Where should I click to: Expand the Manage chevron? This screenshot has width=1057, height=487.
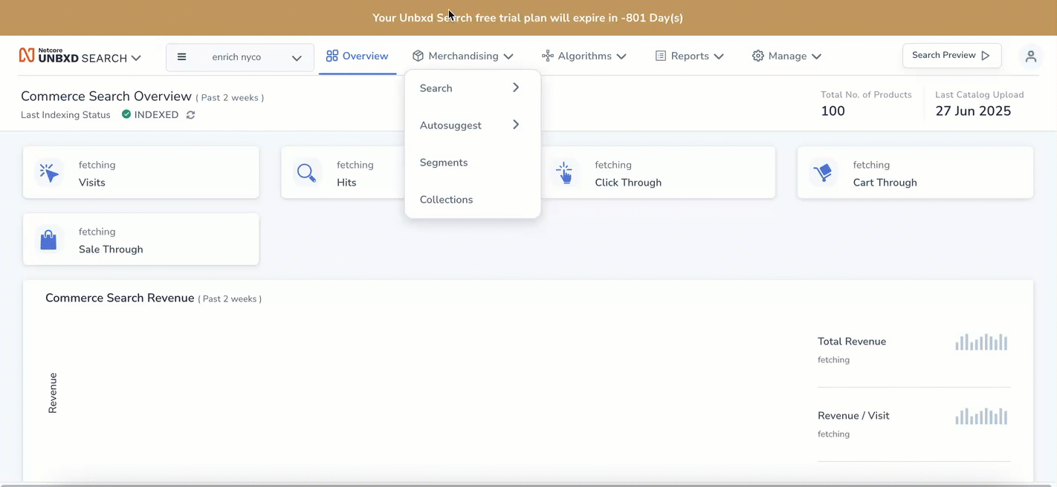(x=816, y=56)
